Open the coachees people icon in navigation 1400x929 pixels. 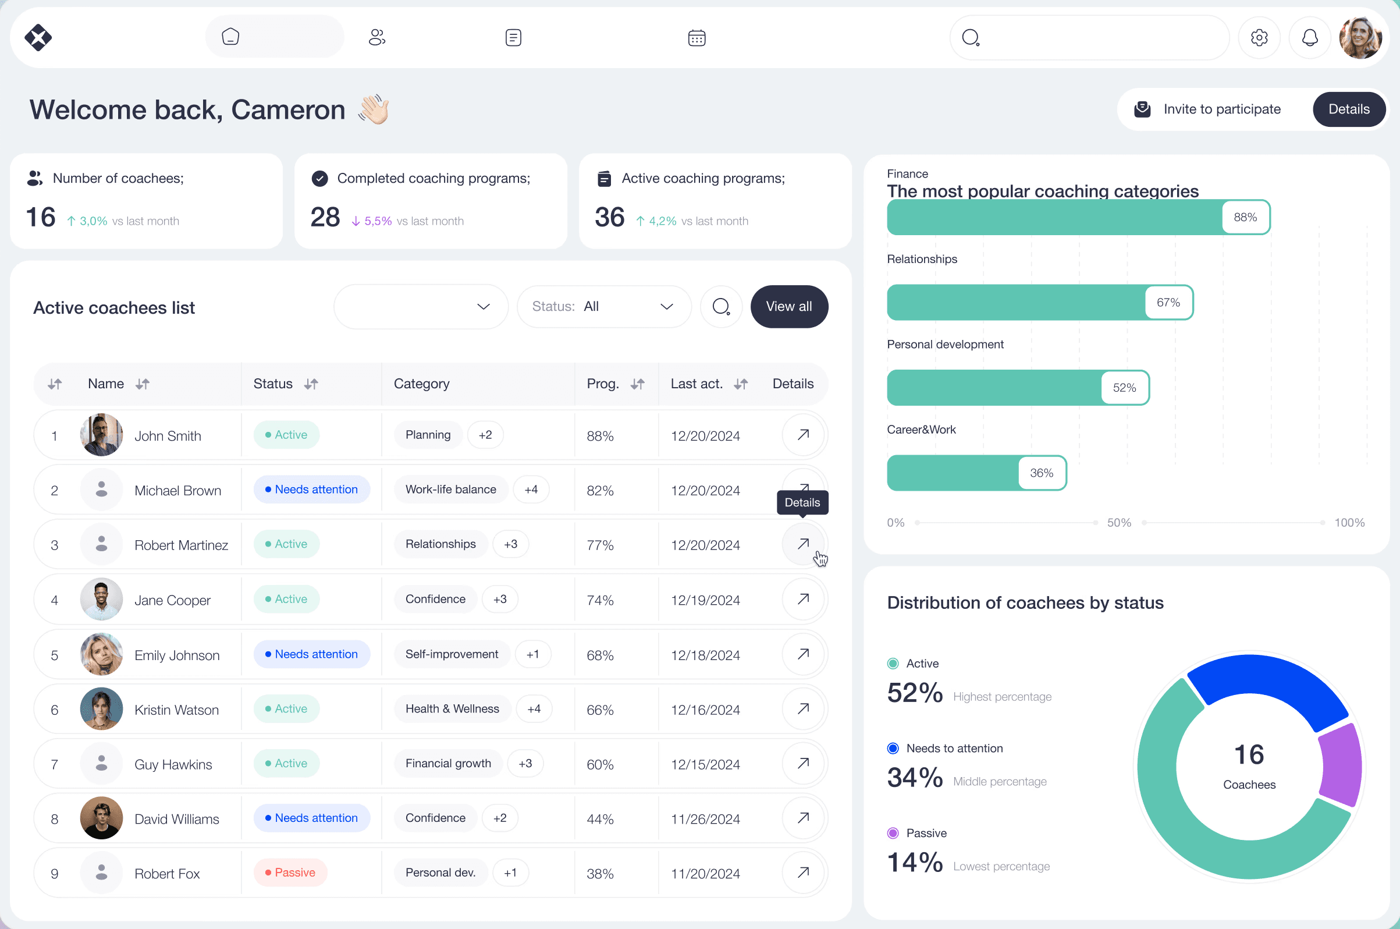pos(376,38)
